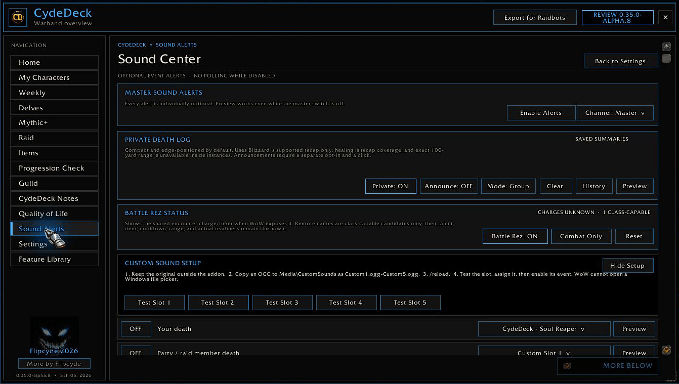Switch the death log Mode: Group setting
This screenshot has width=679, height=384.
(x=508, y=186)
